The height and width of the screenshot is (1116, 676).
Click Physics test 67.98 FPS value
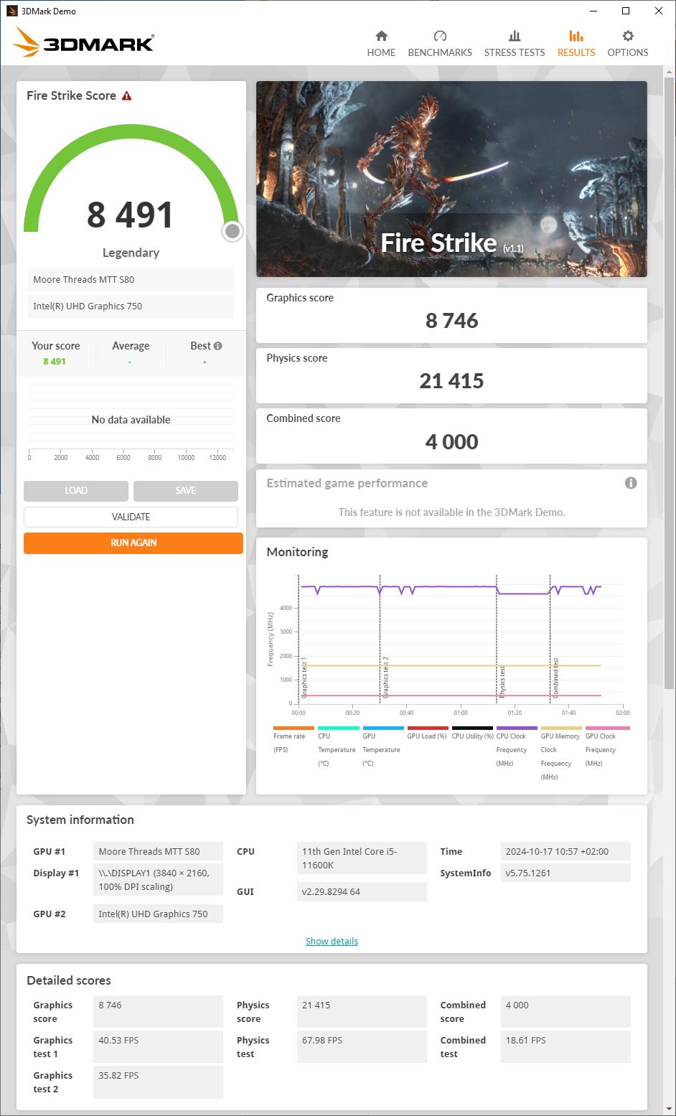[x=362, y=1047]
